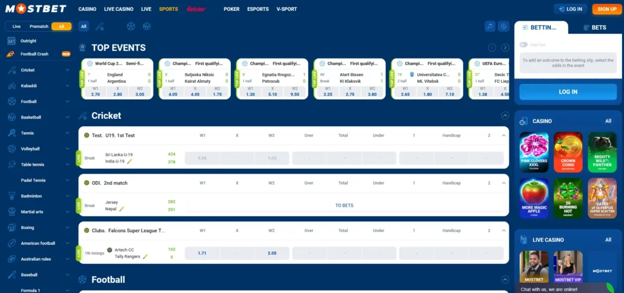The width and height of the screenshot is (624, 293).
Task: Click the clock icon next to search
Action: pyautogui.click(x=504, y=26)
